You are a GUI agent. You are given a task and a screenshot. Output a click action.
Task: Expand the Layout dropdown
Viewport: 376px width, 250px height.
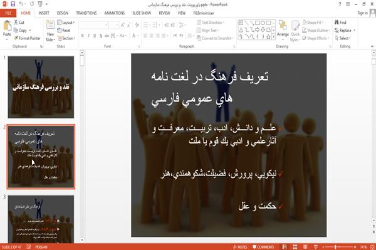click(66, 23)
